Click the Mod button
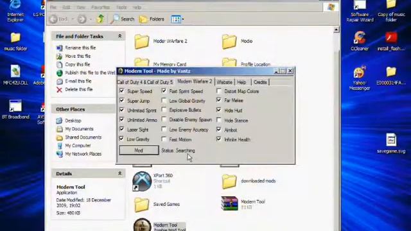This screenshot has height=231, width=411. coord(139,150)
